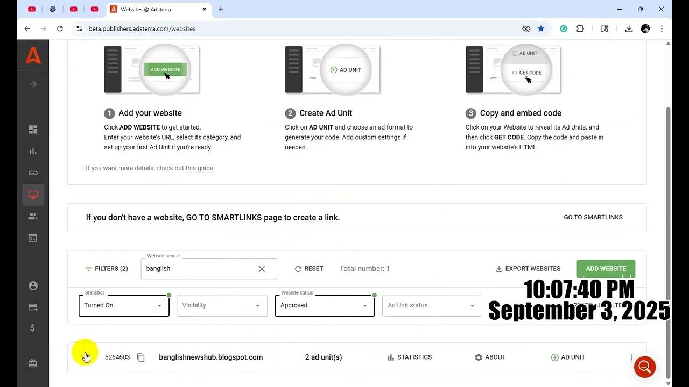Click the '2 ad unit(s)' text
Image resolution: width=689 pixels, height=387 pixels.
[x=324, y=357]
